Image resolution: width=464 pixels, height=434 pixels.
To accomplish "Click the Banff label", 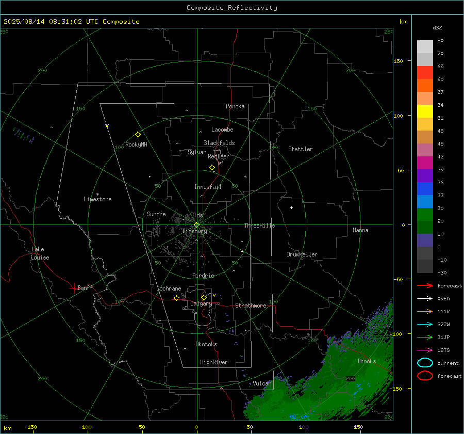I will pos(85,287).
